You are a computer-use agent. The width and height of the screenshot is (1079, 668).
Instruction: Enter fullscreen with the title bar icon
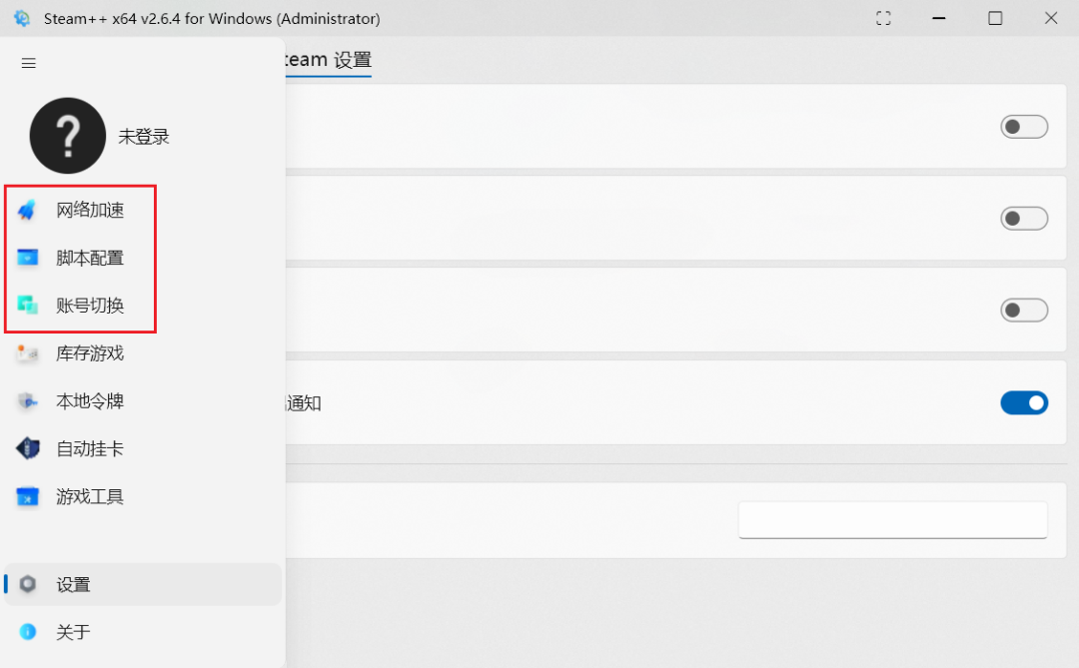(x=883, y=19)
